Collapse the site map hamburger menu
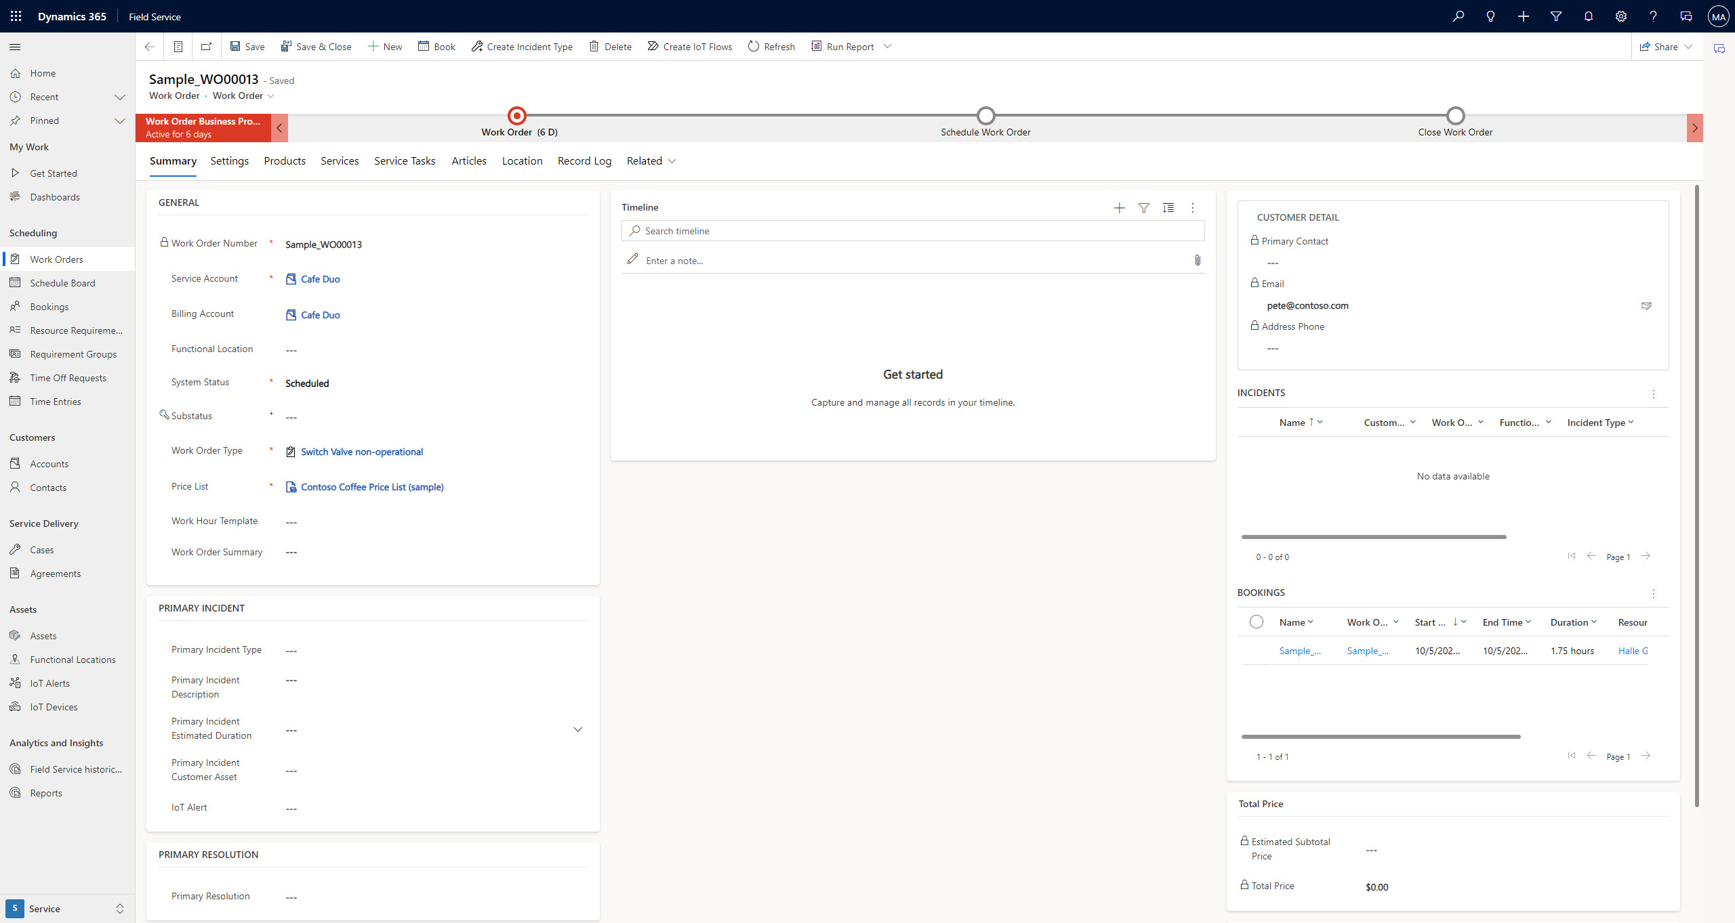The image size is (1735, 923). (15, 47)
